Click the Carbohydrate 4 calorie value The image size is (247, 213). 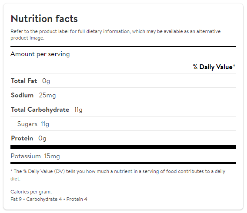point(44,199)
